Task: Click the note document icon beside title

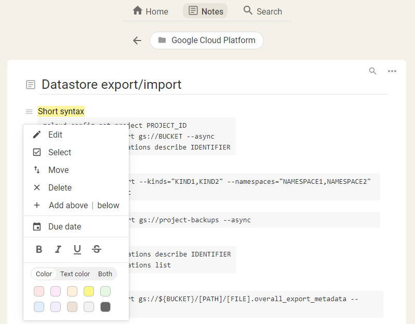Action: (31, 85)
